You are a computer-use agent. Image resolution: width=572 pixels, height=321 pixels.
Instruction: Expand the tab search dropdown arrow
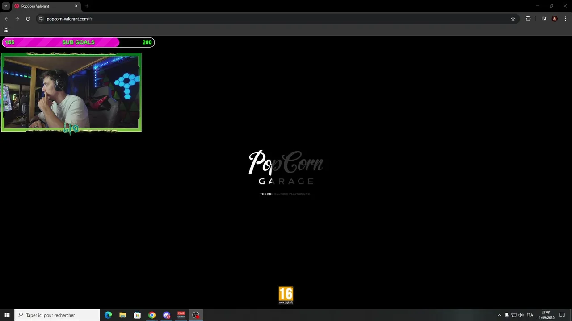pos(6,6)
